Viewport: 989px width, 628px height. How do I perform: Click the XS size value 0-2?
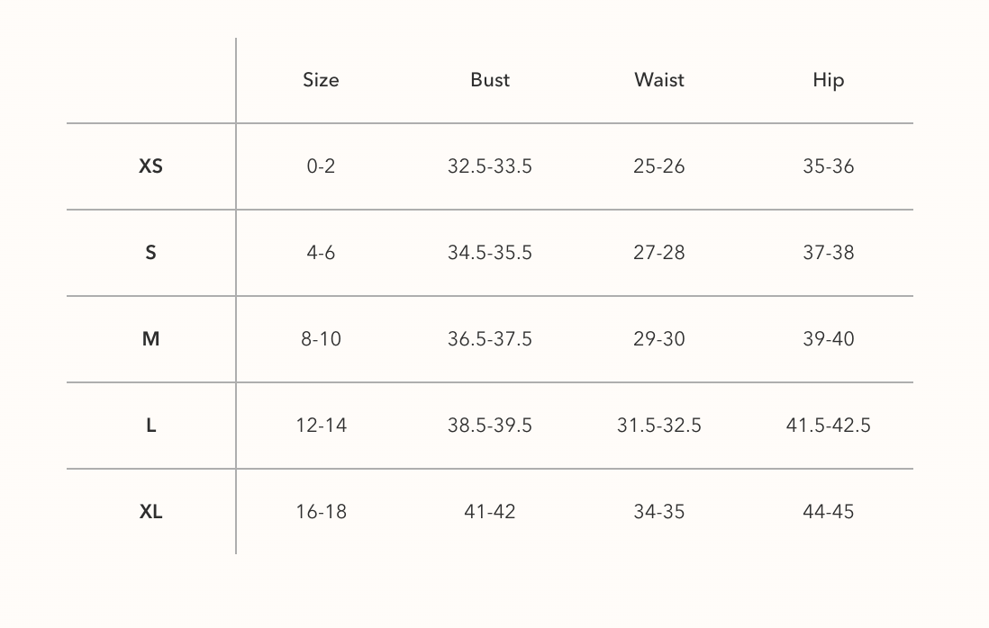[321, 166]
